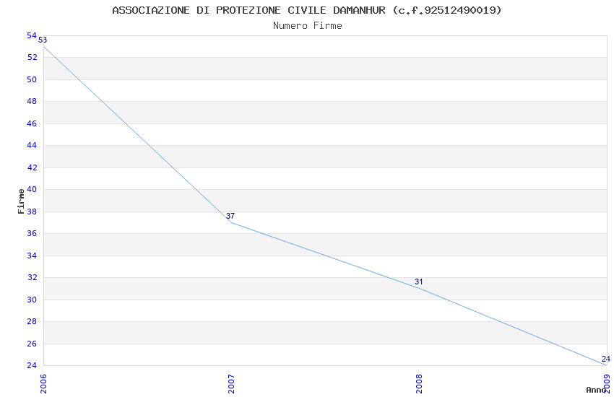Click the y-axis tick value 24
Viewport: 614px width, 397px height.
click(x=32, y=365)
